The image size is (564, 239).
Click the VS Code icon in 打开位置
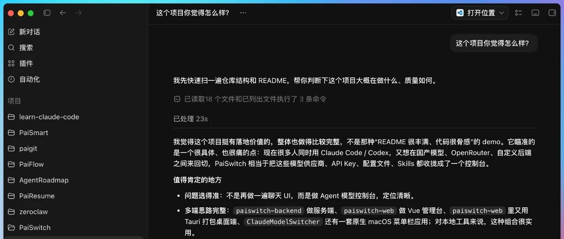click(x=460, y=13)
